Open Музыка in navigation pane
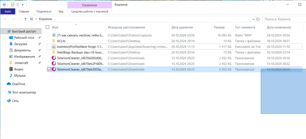306x139 pixels. [x=20, y=75]
